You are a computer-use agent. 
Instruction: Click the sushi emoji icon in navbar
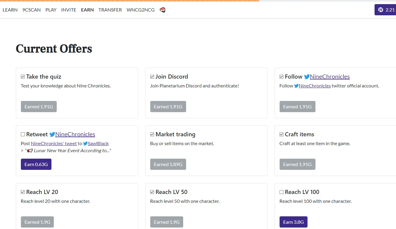[163, 10]
